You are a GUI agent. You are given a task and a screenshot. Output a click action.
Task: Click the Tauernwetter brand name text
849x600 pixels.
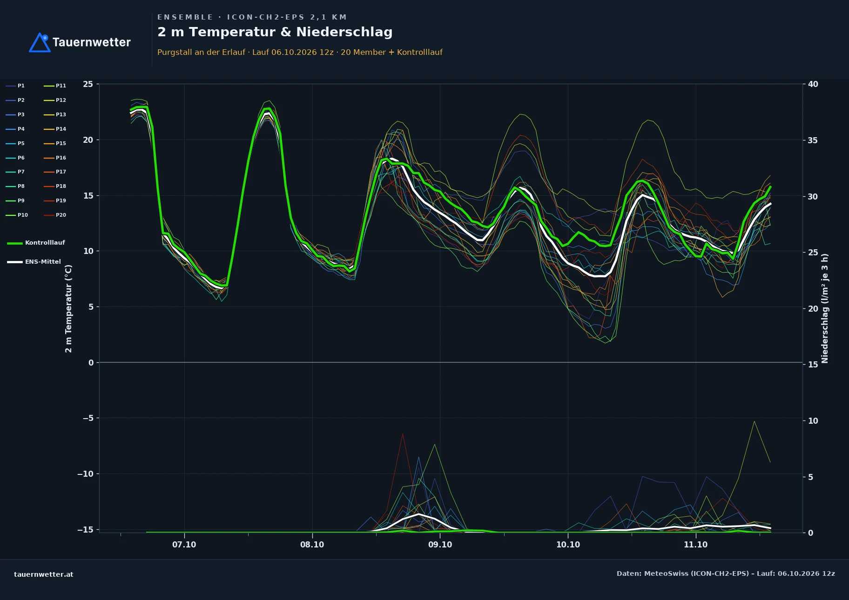pos(91,42)
